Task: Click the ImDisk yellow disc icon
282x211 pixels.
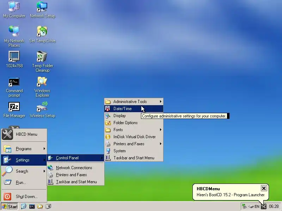Action: pyautogui.click(x=108, y=137)
